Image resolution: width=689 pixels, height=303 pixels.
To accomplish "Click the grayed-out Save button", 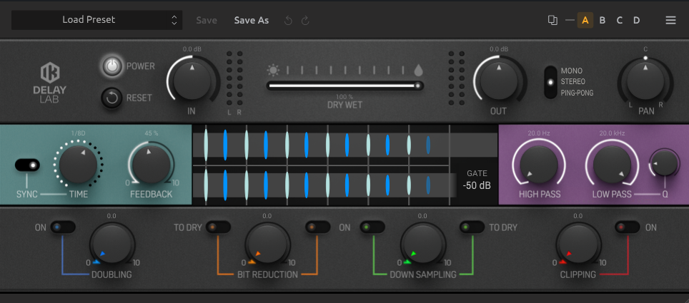I will [x=207, y=20].
